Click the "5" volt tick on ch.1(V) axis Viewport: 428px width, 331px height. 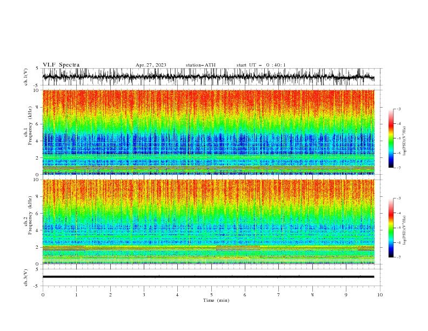click(x=37, y=68)
